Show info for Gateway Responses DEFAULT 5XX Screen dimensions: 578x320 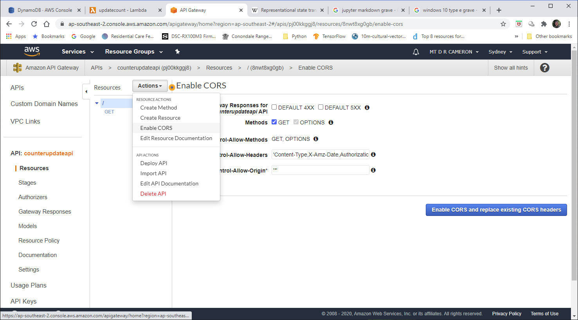(367, 108)
